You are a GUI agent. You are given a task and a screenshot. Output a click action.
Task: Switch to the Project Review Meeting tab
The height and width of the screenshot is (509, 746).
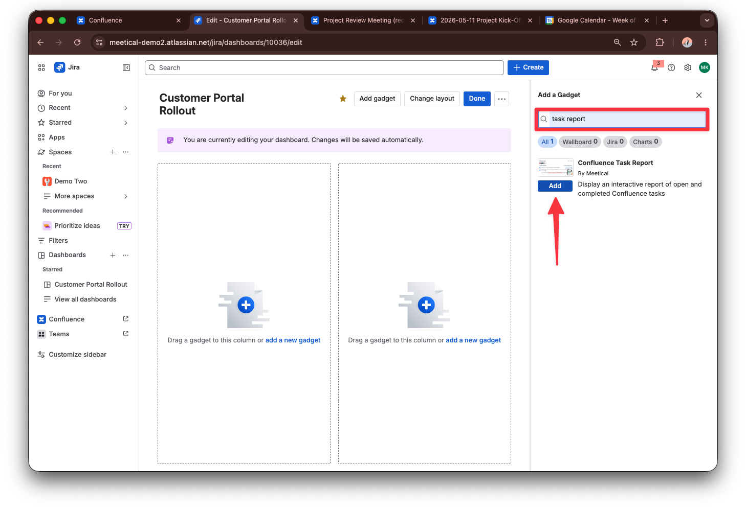click(363, 20)
